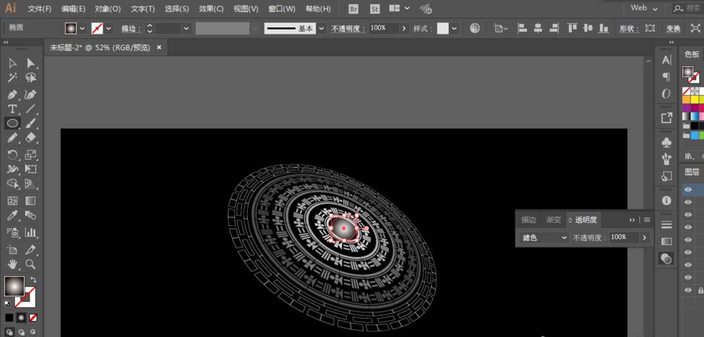The width and height of the screenshot is (704, 337).
Task: Select the Hand tool
Action: point(12,265)
